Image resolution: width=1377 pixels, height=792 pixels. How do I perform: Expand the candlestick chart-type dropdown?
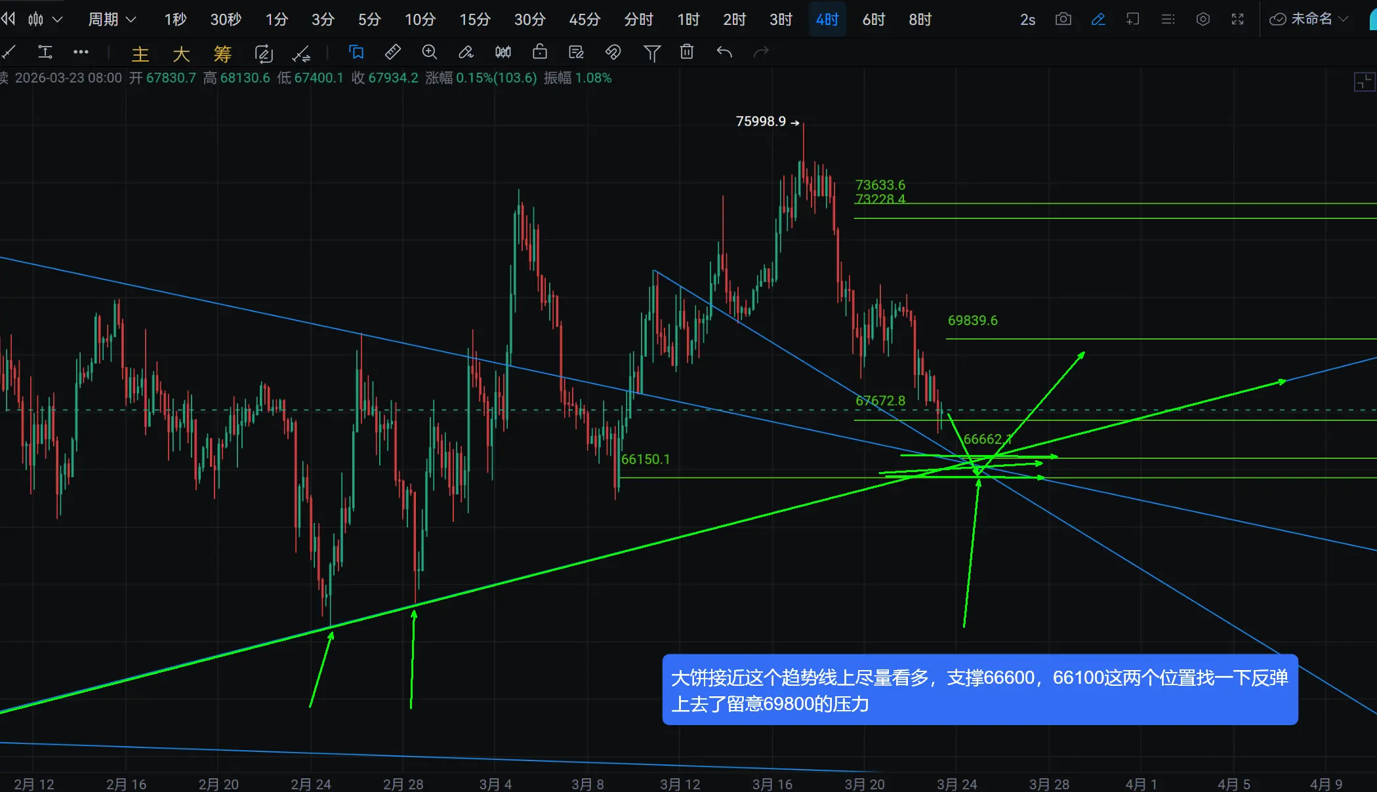[45, 19]
